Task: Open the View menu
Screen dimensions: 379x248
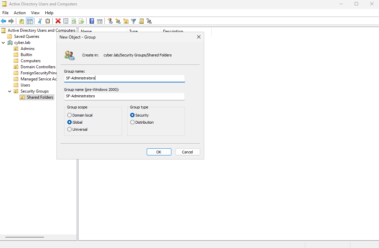Action: 35,13
